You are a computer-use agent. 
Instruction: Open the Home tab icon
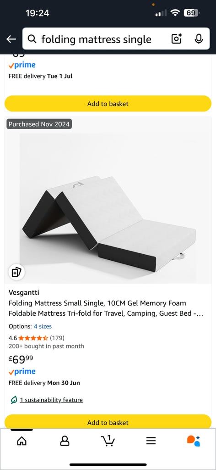(x=22, y=441)
